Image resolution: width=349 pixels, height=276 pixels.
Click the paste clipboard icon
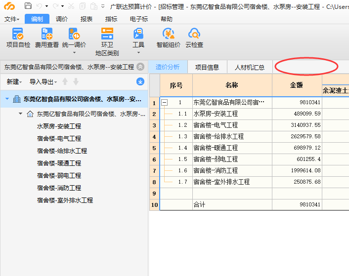pos(94,6)
